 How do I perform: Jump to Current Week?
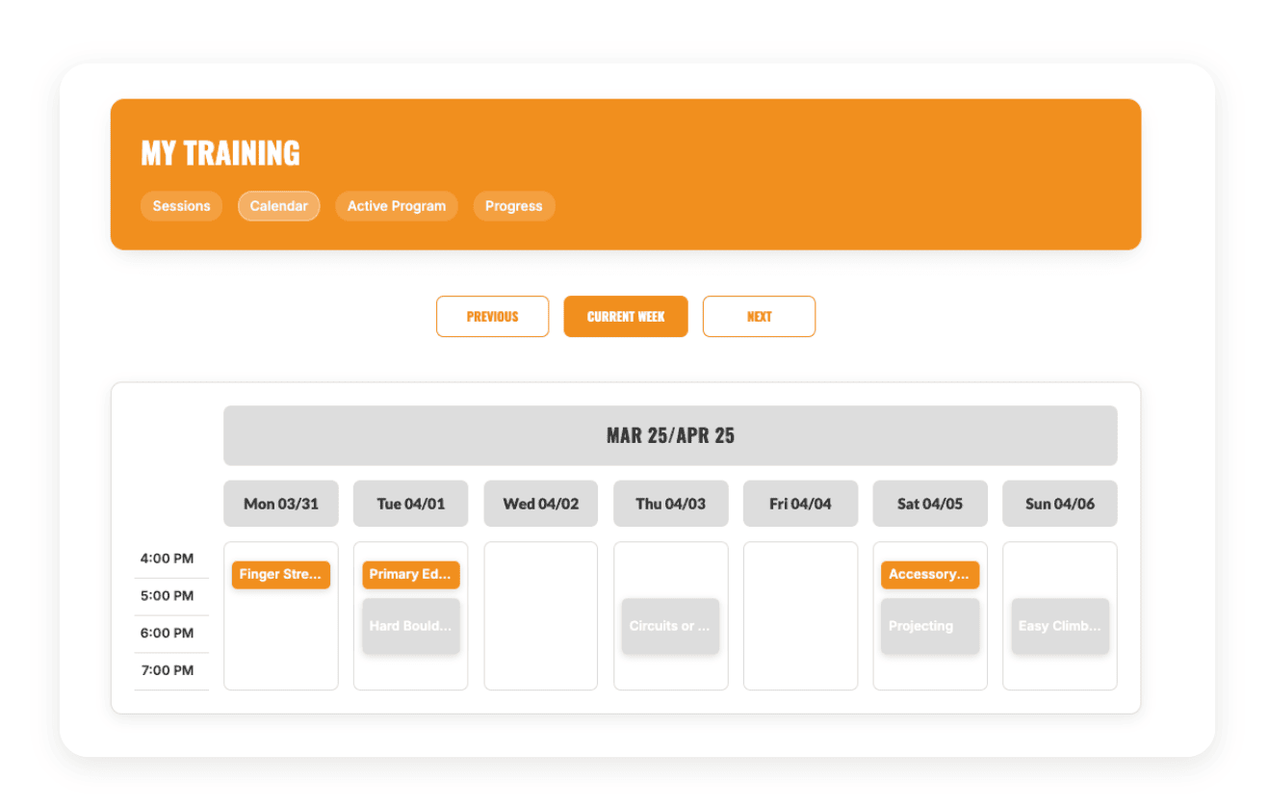626,317
